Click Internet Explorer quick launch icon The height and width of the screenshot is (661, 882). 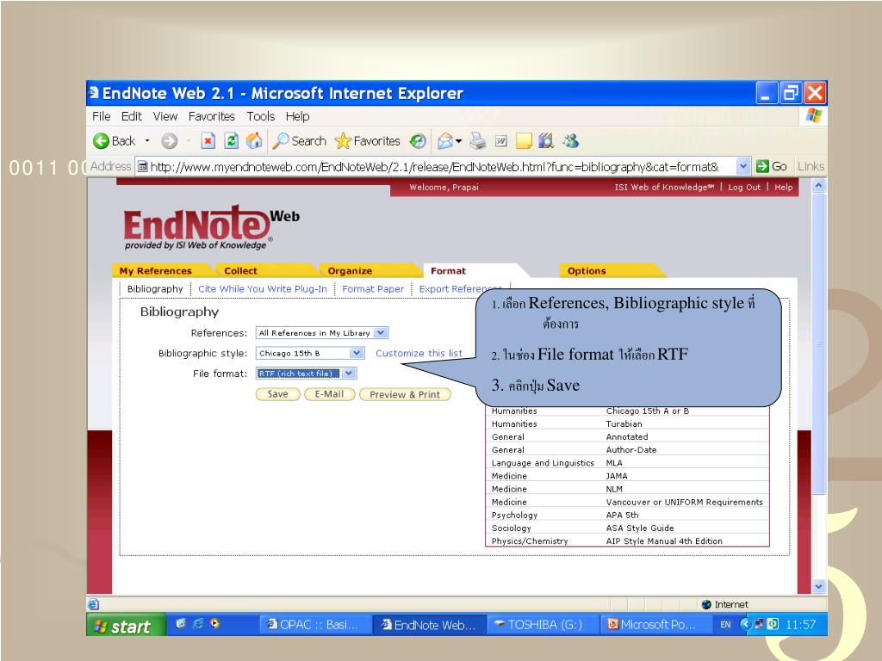coord(198,623)
